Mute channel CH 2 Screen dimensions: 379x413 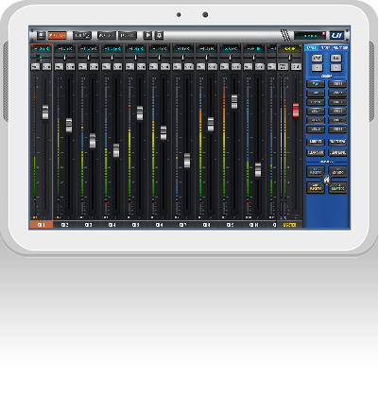[x=59, y=67]
